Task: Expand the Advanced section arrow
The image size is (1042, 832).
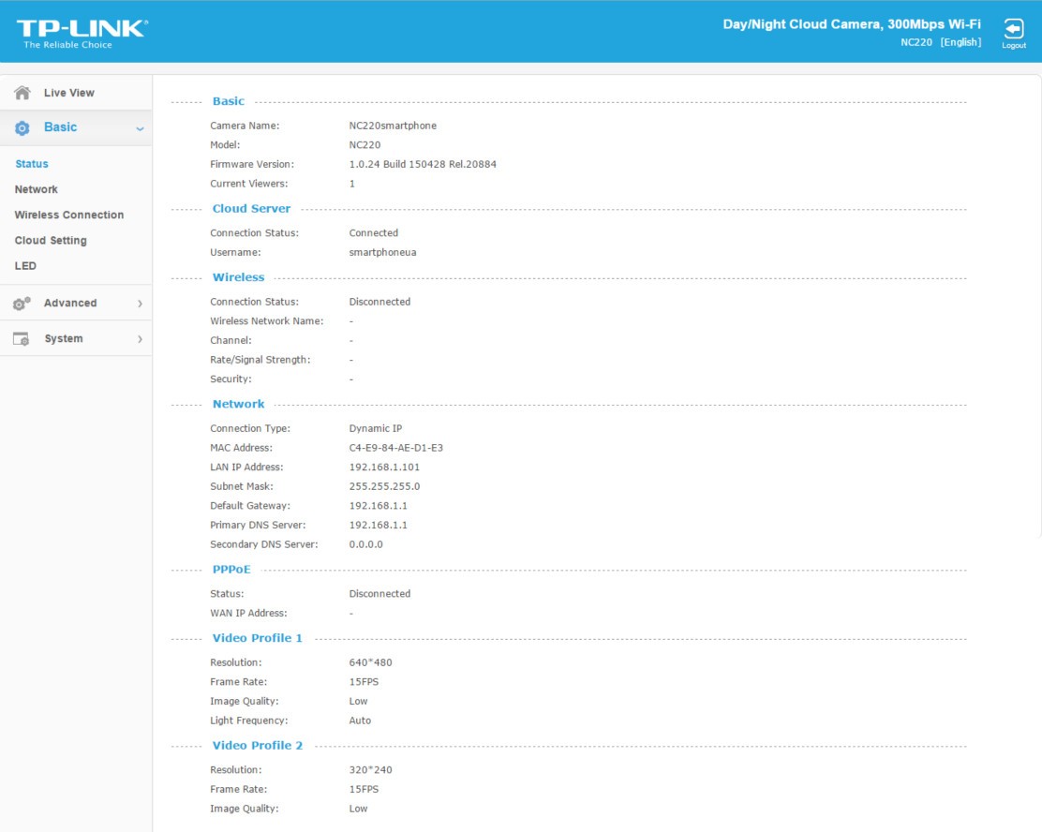Action: 140,304
